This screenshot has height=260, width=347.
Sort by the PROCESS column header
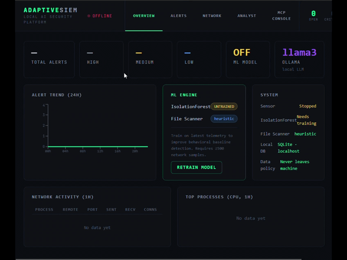tap(44, 209)
